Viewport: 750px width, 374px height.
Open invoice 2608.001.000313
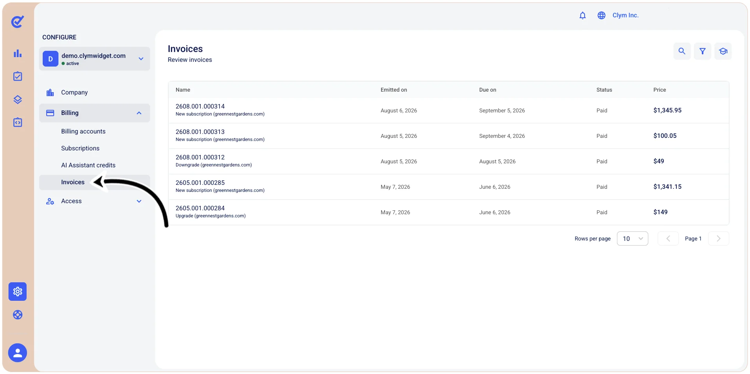(x=200, y=132)
